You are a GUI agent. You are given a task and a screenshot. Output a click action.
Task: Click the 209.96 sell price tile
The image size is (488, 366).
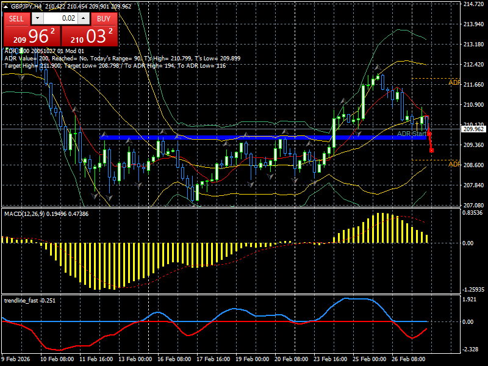pyautogui.click(x=32, y=36)
